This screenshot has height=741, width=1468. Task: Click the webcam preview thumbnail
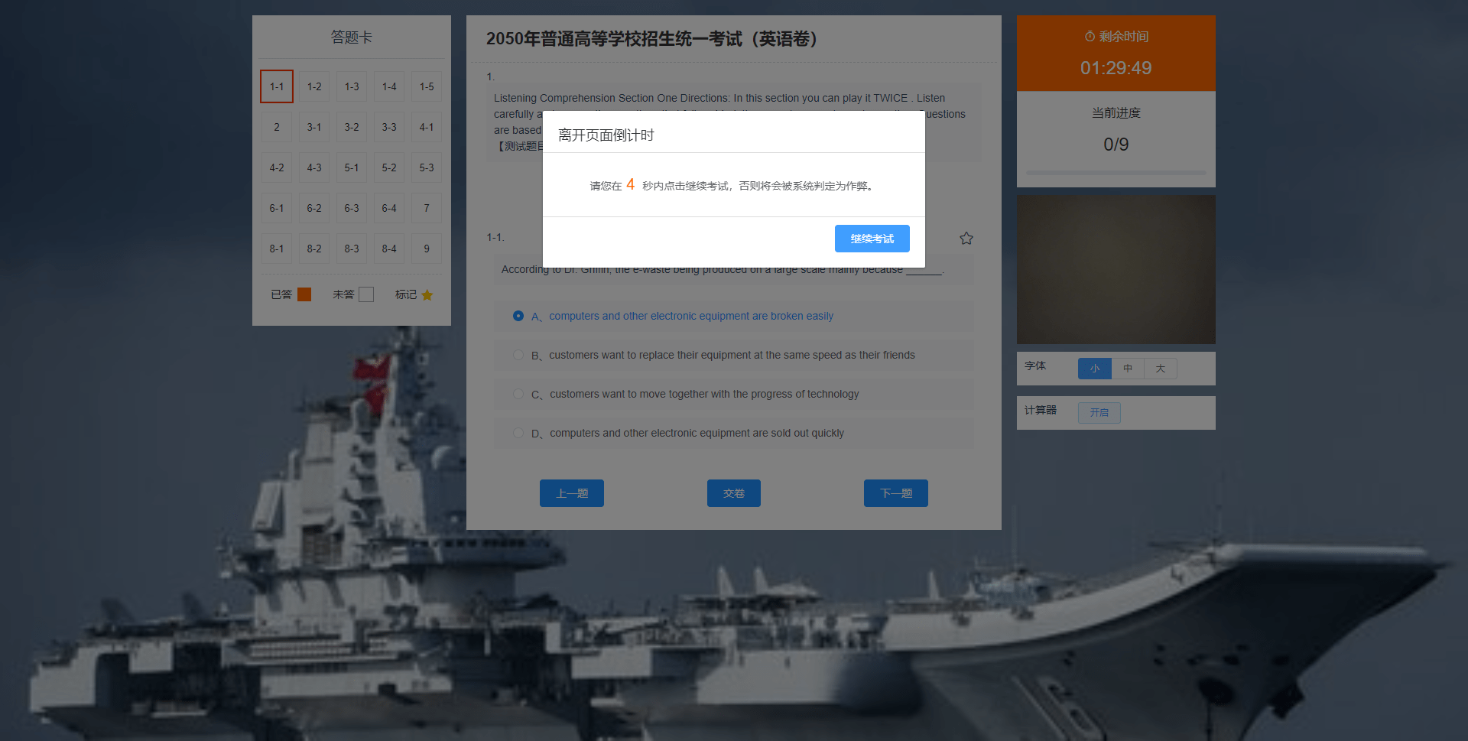coord(1116,269)
